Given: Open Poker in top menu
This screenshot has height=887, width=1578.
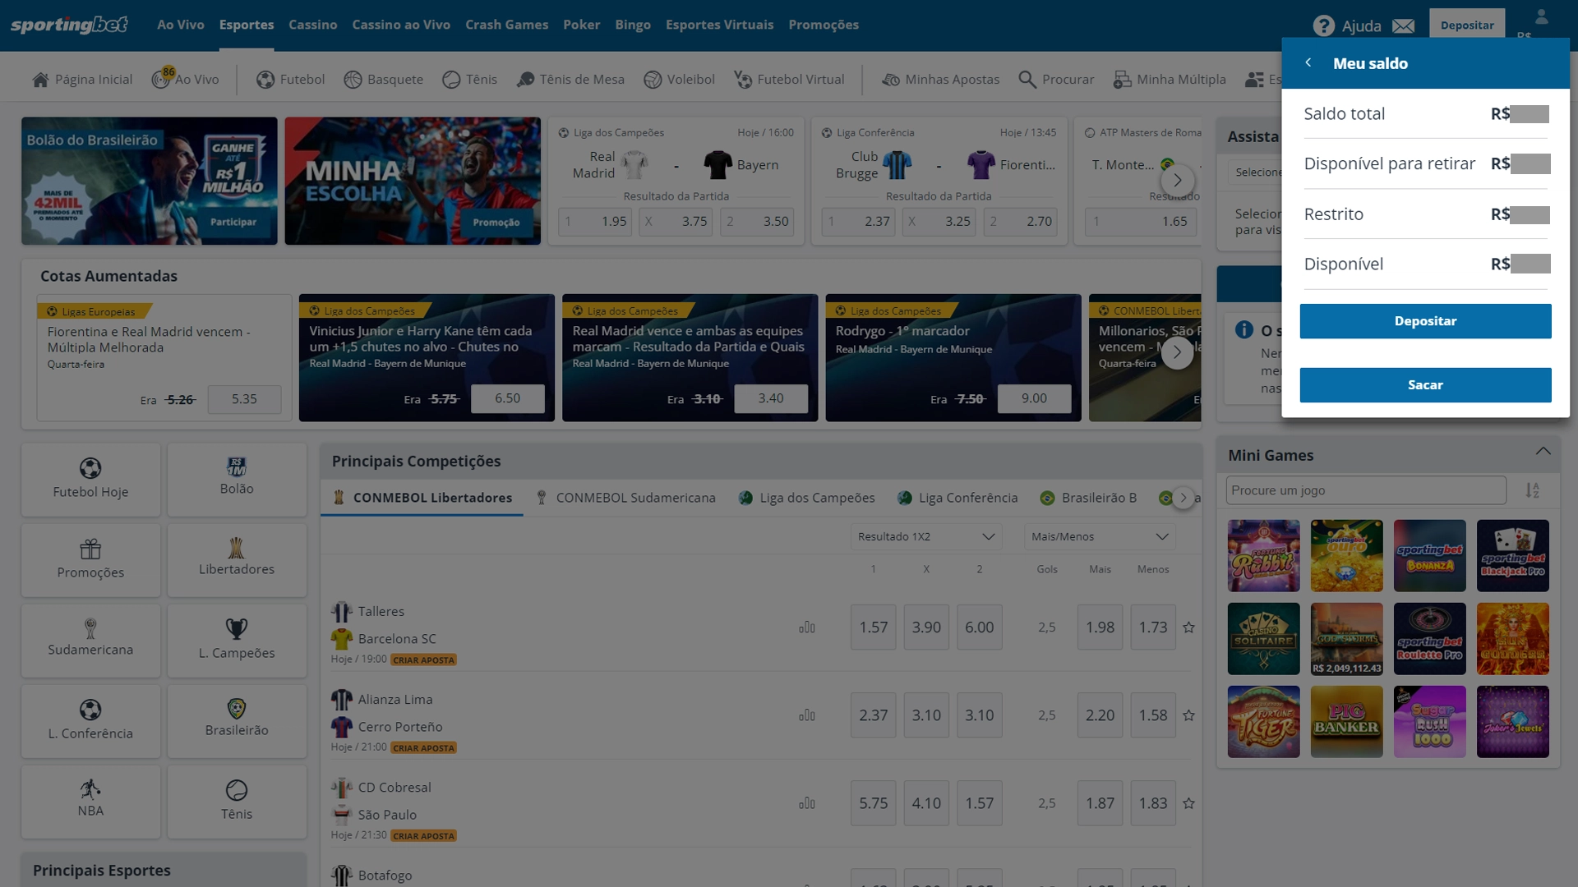Looking at the screenshot, I should tap(581, 25).
